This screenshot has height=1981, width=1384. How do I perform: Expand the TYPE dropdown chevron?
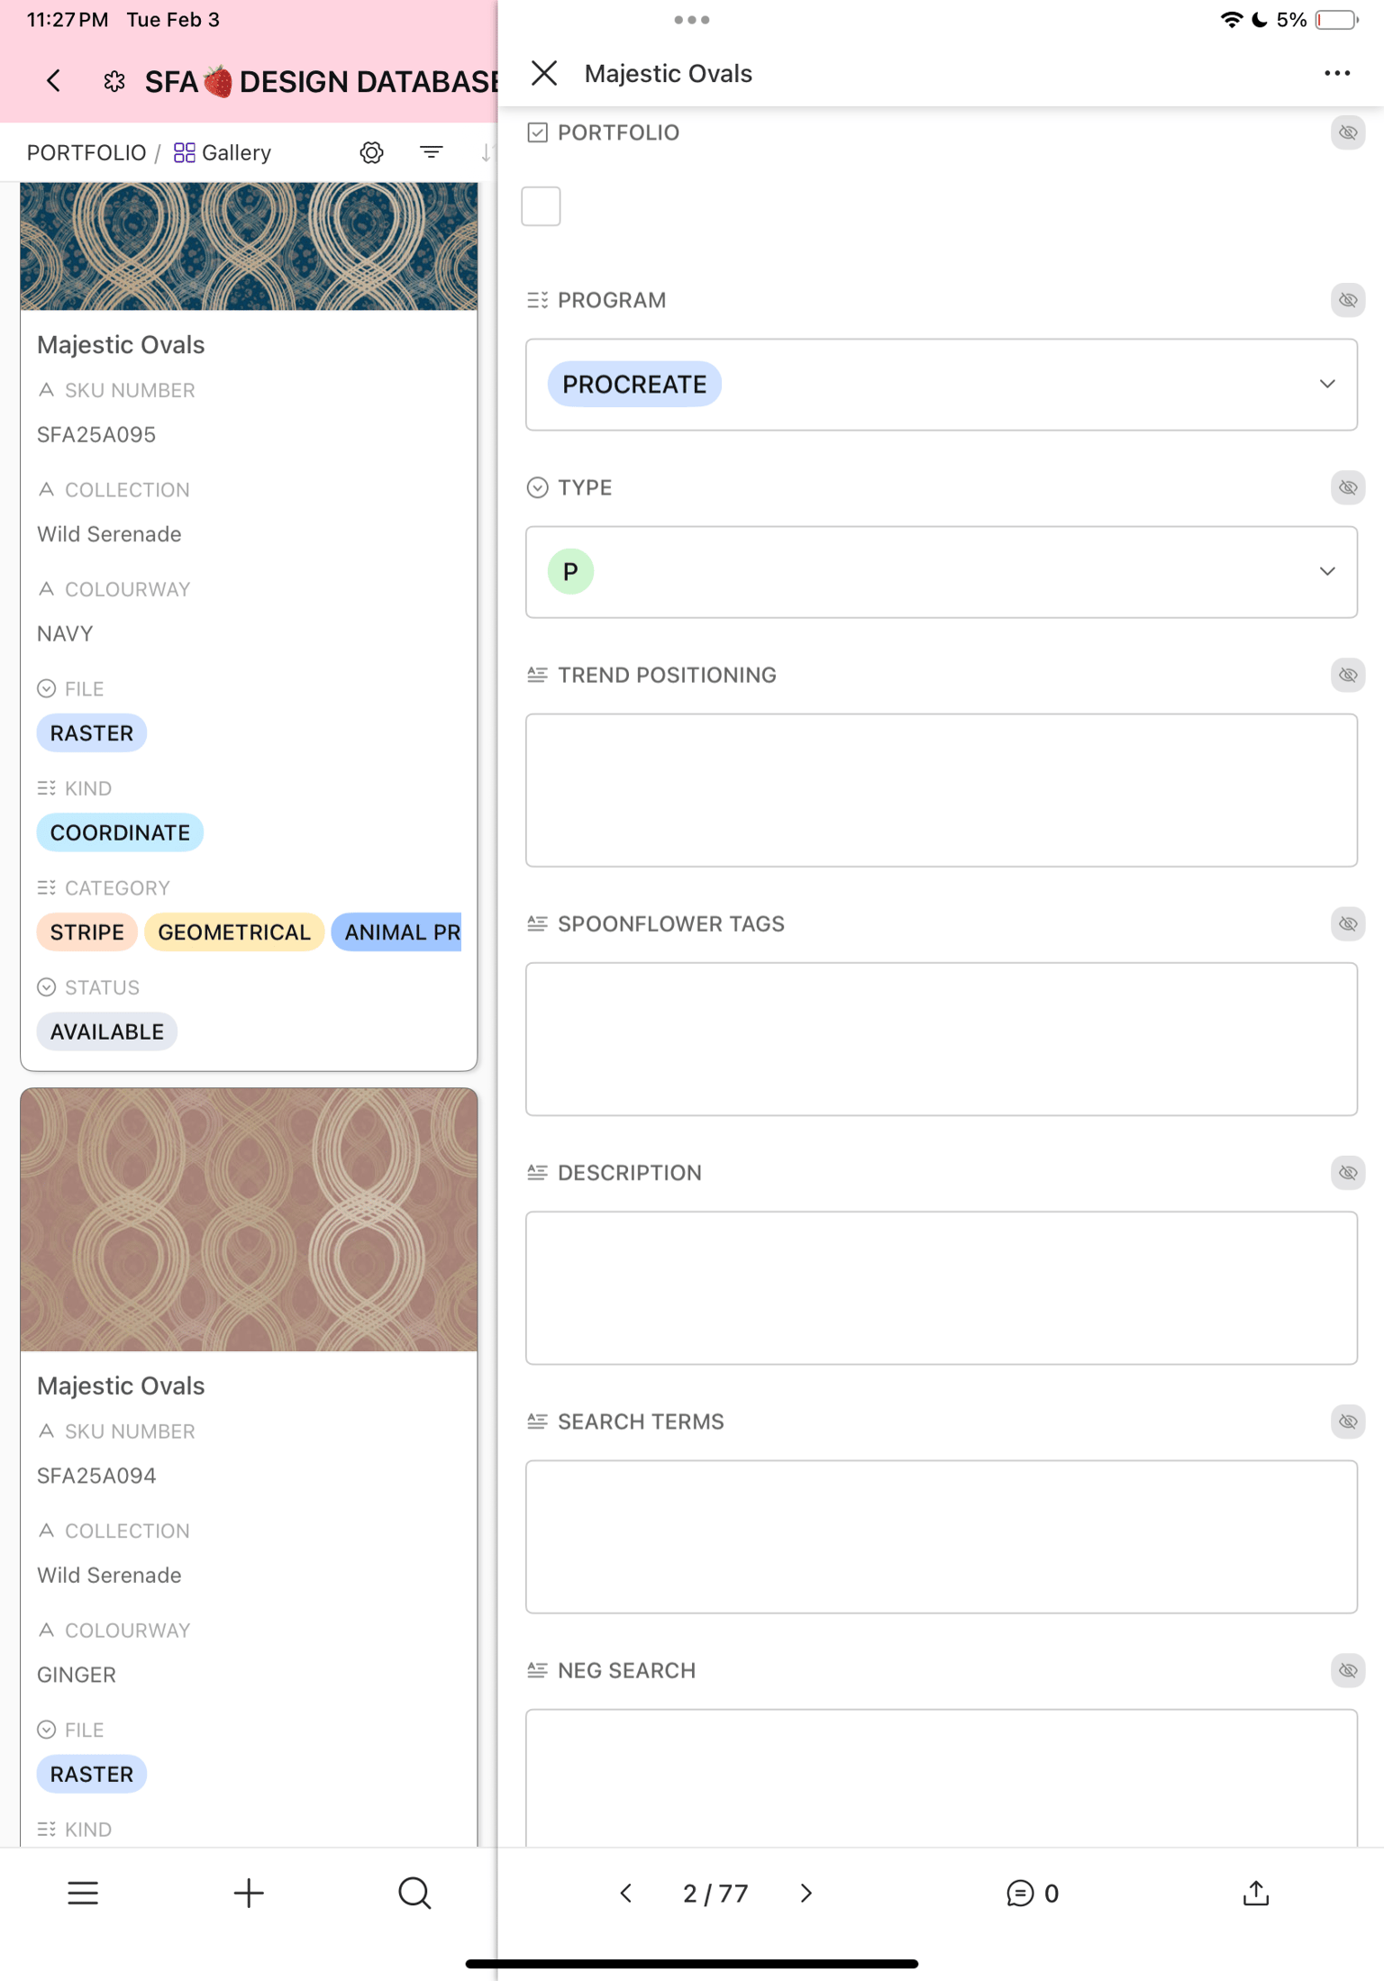(x=1327, y=571)
